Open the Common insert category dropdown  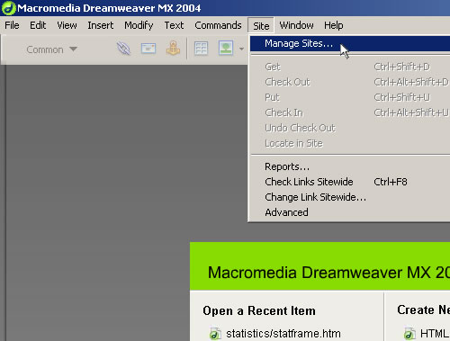click(51, 49)
